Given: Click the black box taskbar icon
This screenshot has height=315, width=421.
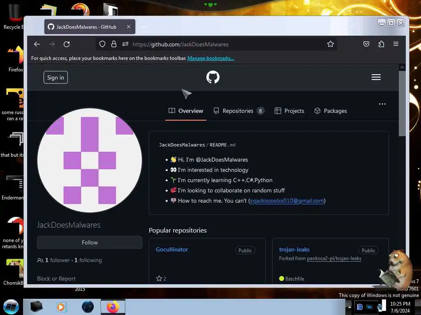Looking at the screenshot, I should [37, 307].
